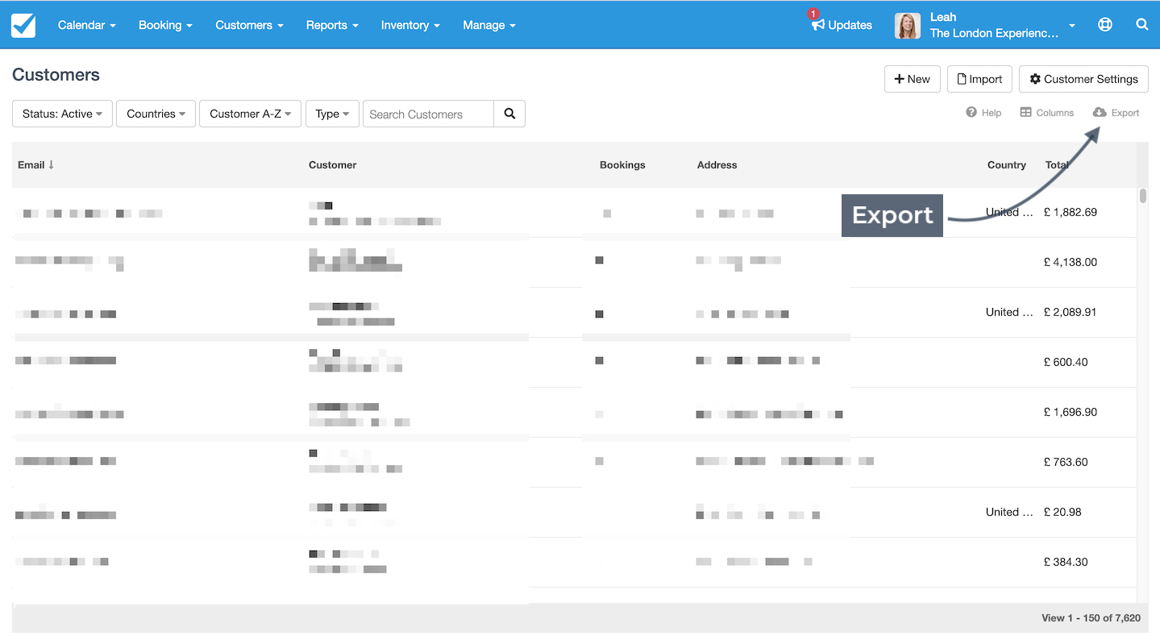Screen dimensions: 1160x636
Task: Export the customer list
Action: (1116, 113)
